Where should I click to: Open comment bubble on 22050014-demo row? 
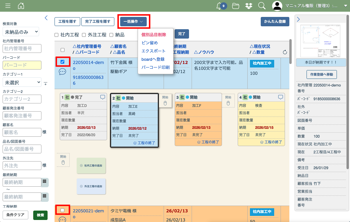coord(62,72)
